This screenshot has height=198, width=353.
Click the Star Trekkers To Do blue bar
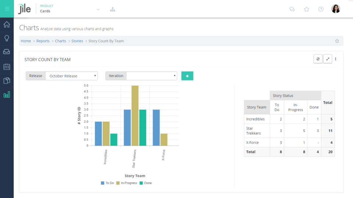(127, 128)
